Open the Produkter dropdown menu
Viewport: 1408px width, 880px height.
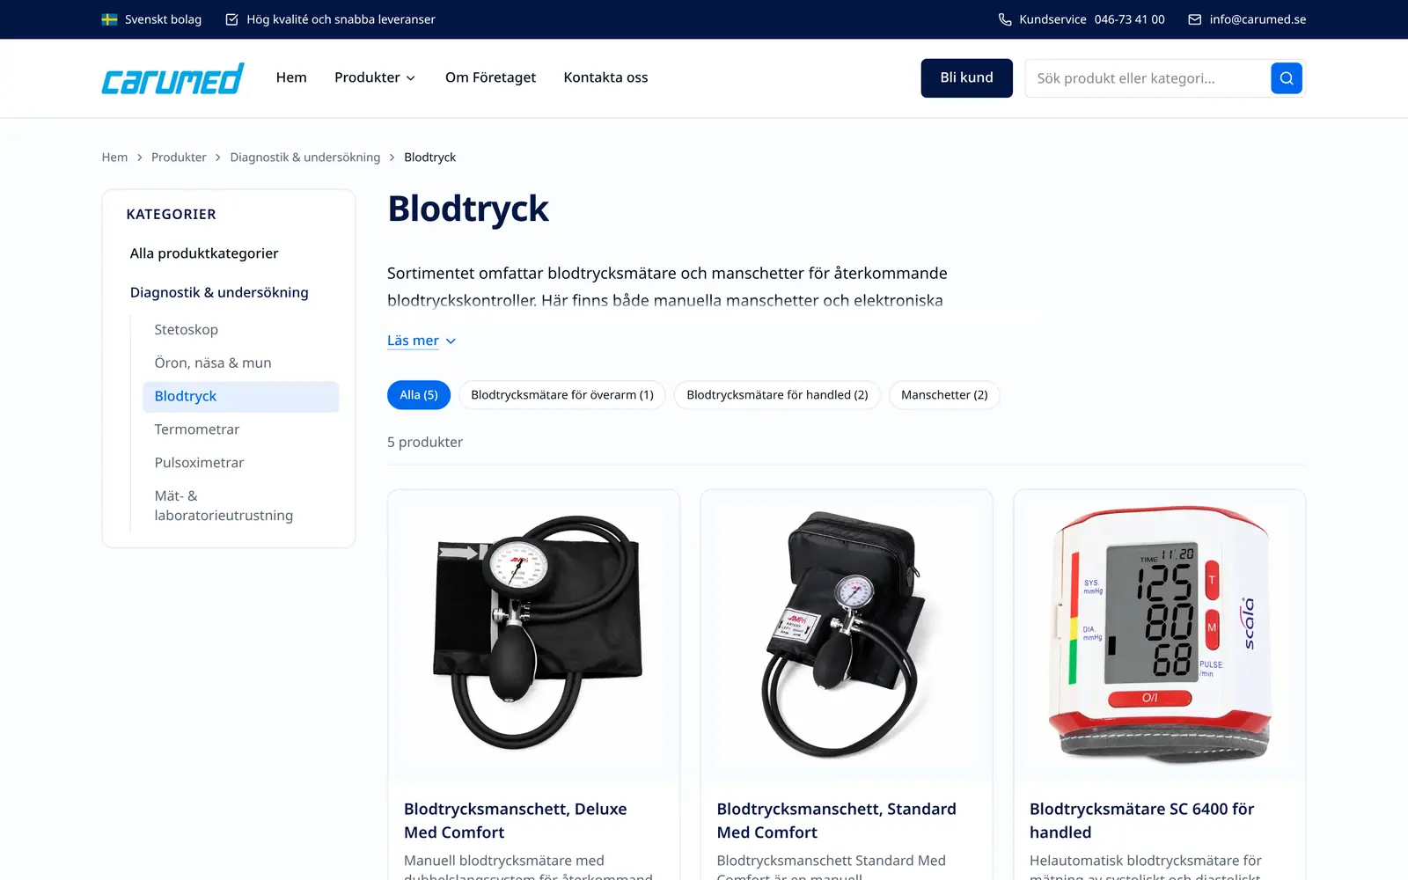(375, 77)
